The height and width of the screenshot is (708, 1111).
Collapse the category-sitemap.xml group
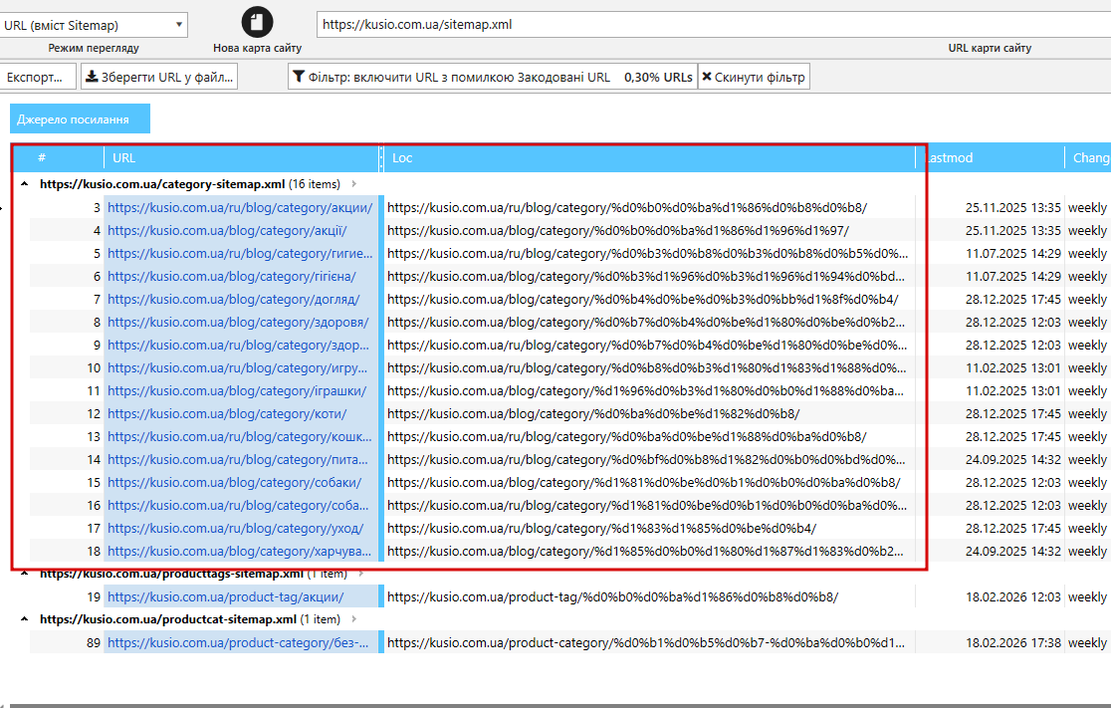pyautogui.click(x=25, y=184)
